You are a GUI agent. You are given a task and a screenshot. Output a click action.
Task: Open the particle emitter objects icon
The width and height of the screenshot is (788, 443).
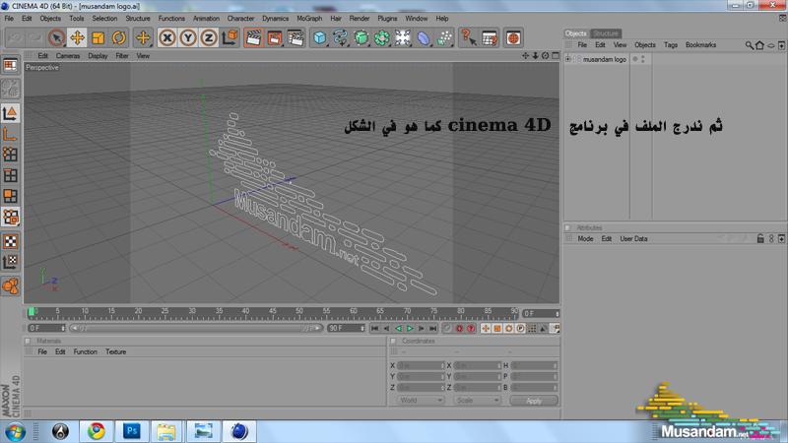444,37
